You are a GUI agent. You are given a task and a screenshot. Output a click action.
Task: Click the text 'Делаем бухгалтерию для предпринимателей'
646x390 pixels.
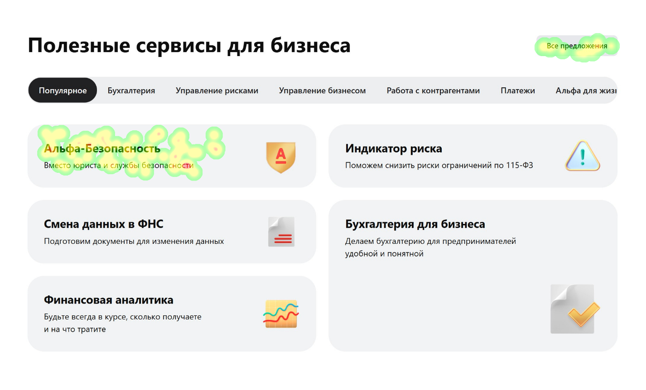pyautogui.click(x=430, y=242)
